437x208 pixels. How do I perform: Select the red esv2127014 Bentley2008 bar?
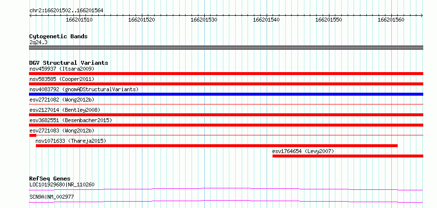pos(226,115)
